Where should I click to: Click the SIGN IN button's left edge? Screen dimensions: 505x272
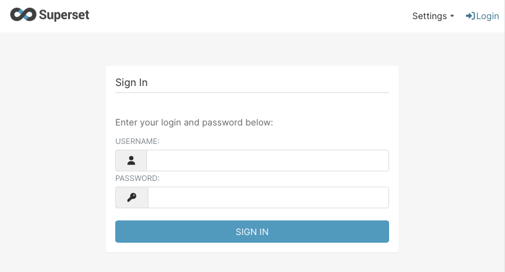coord(120,231)
